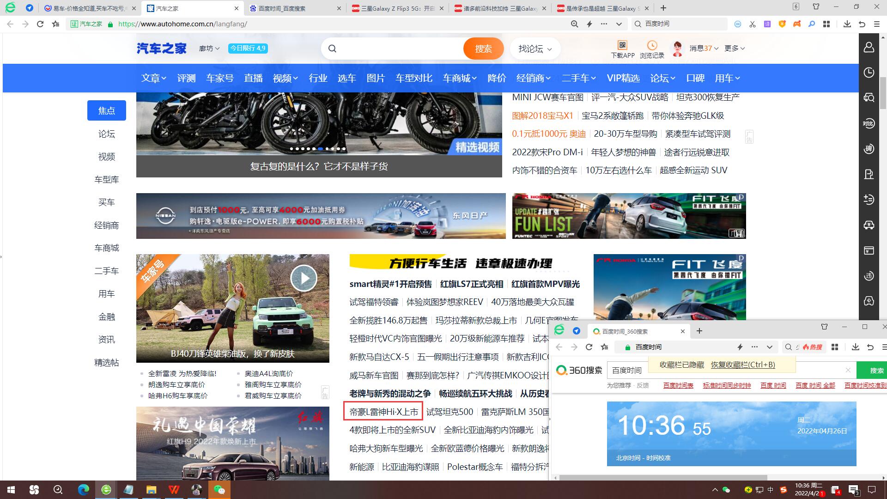Viewport: 887px width, 499px height.
Task: Switch to 三星Galaxy Z Flip3 5G tab
Action: [397, 8]
